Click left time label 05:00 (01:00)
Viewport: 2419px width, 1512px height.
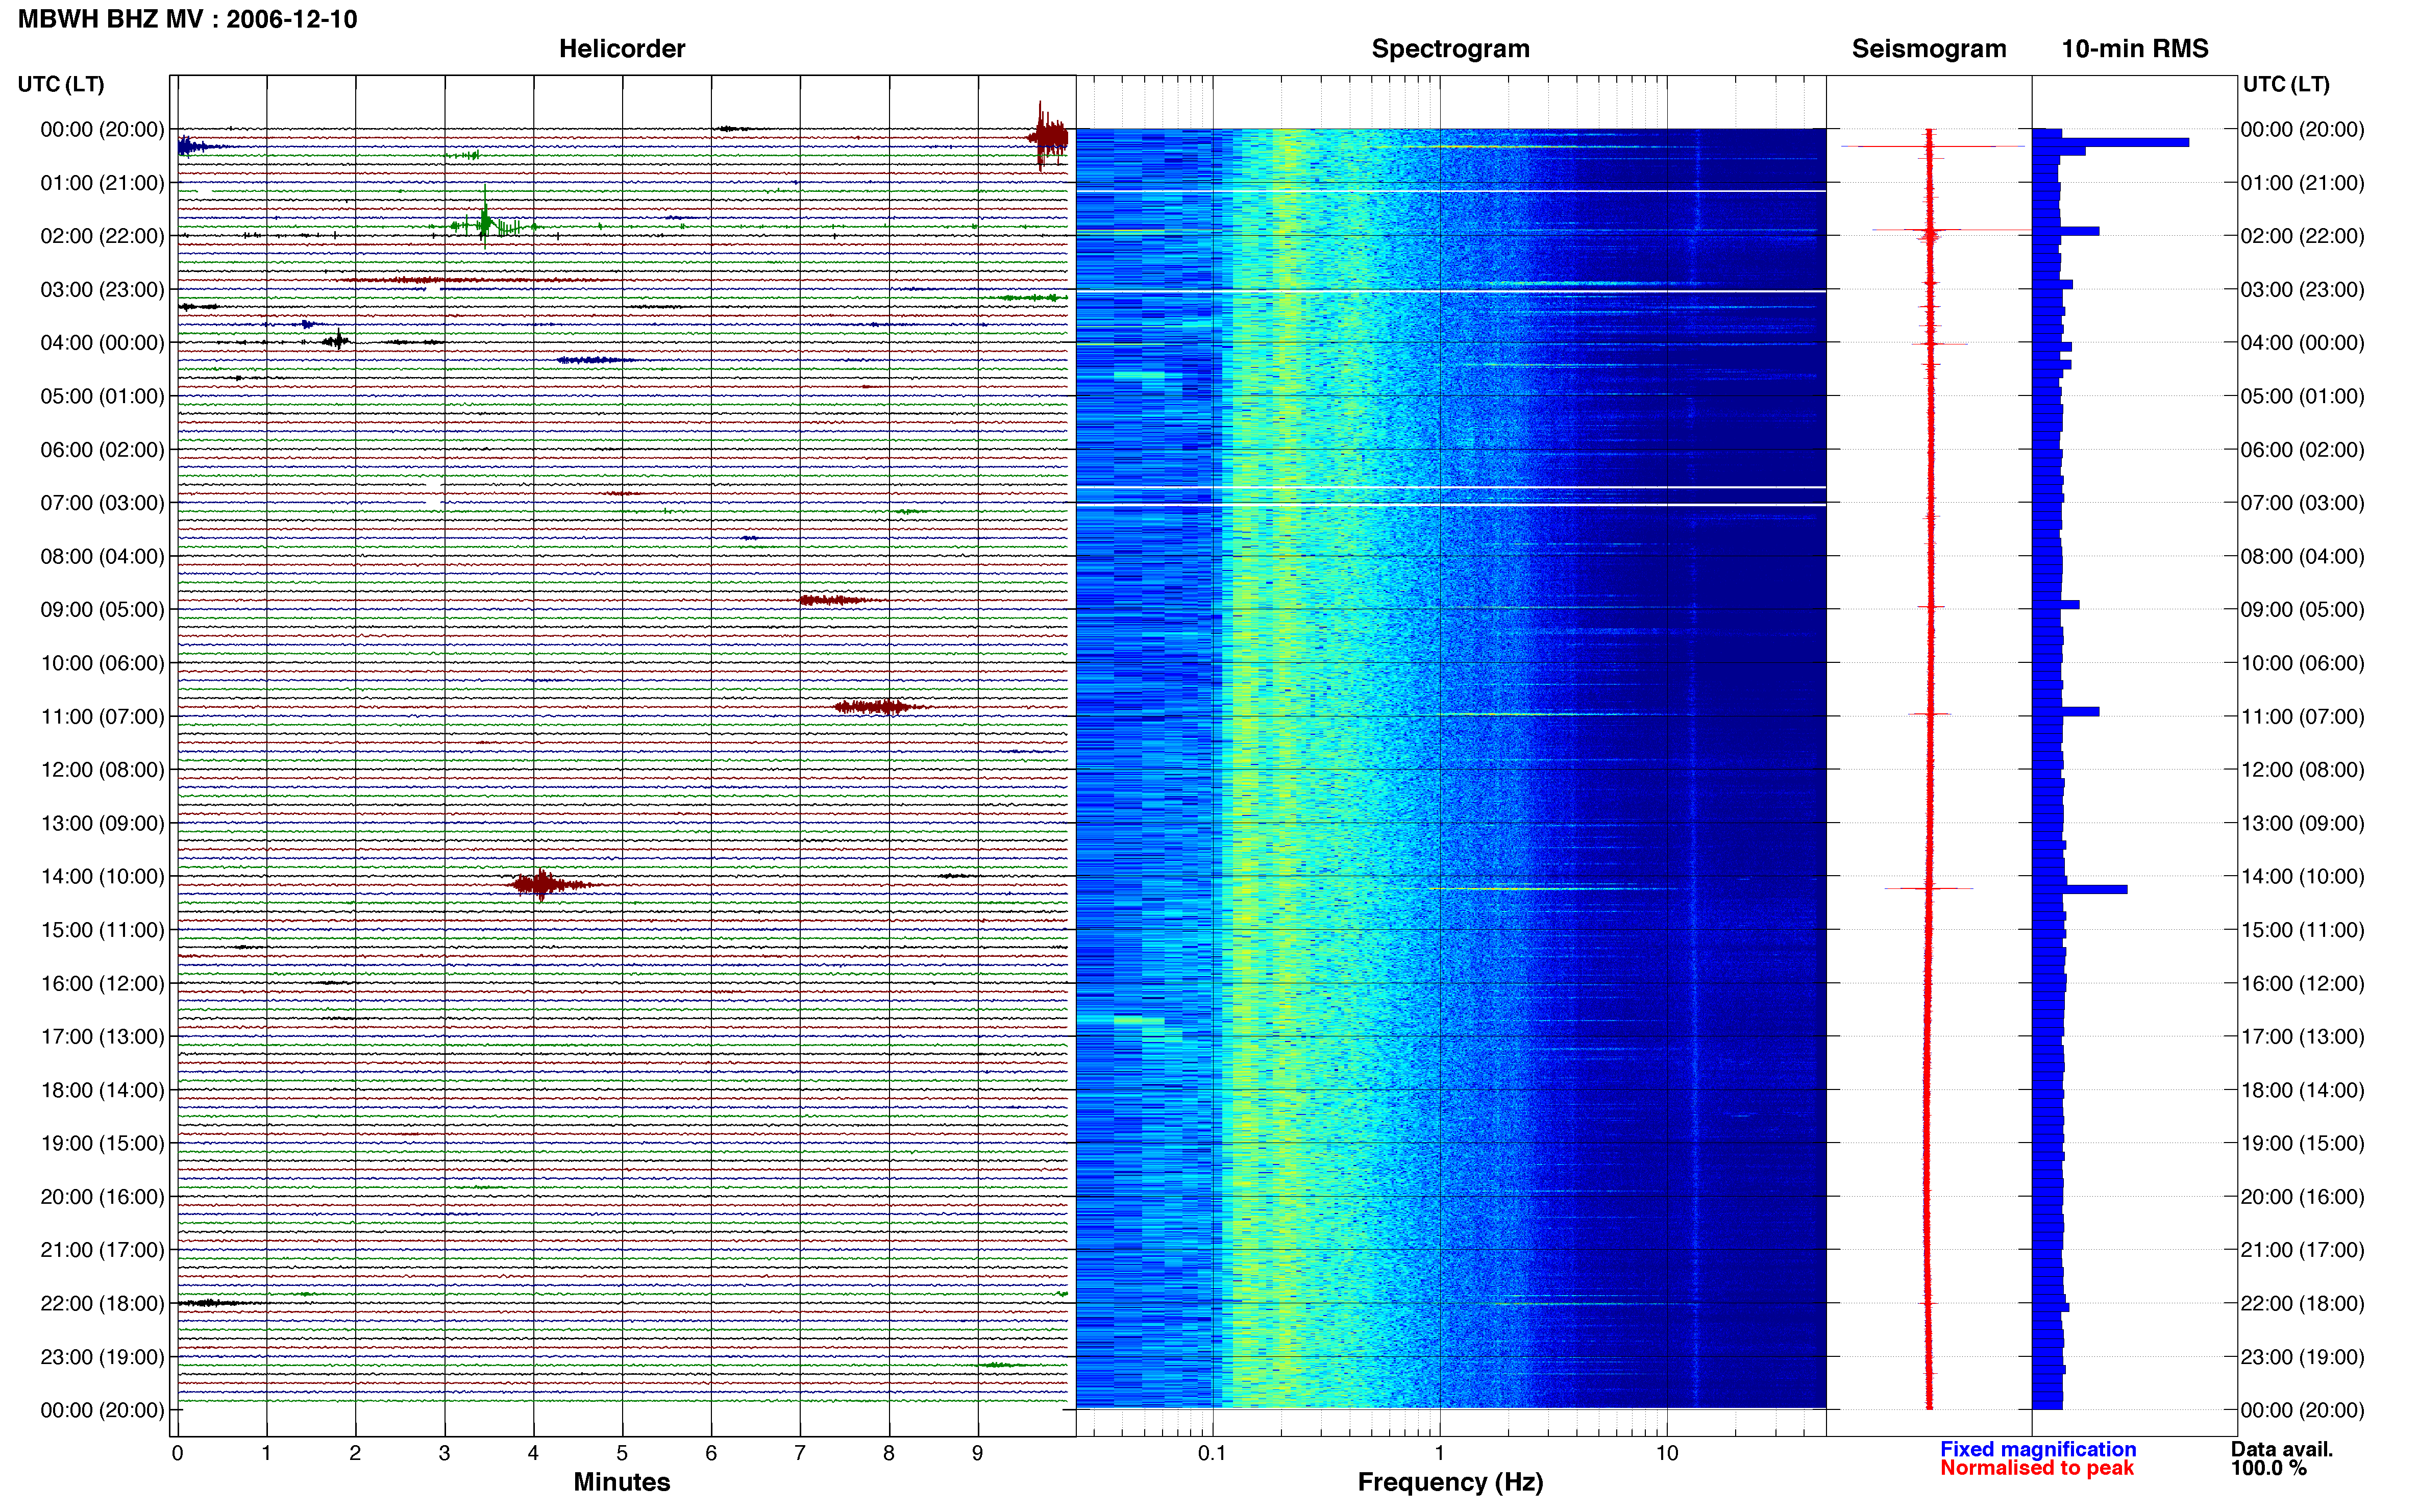pyautogui.click(x=102, y=396)
